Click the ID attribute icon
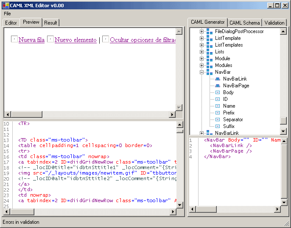The width and height of the screenshot is (291, 228). pos(218,99)
